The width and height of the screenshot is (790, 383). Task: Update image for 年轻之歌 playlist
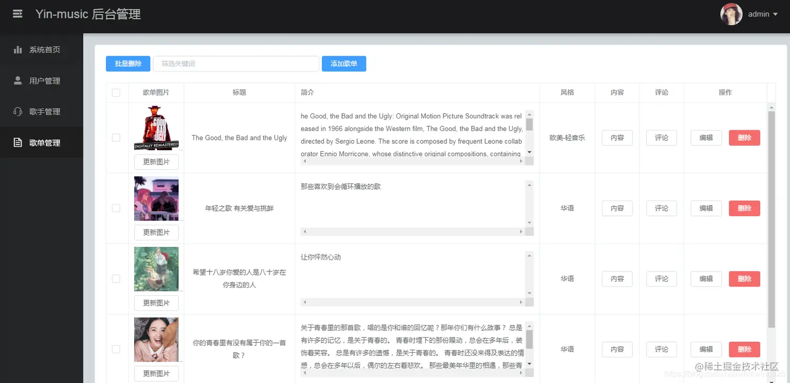pyautogui.click(x=156, y=232)
